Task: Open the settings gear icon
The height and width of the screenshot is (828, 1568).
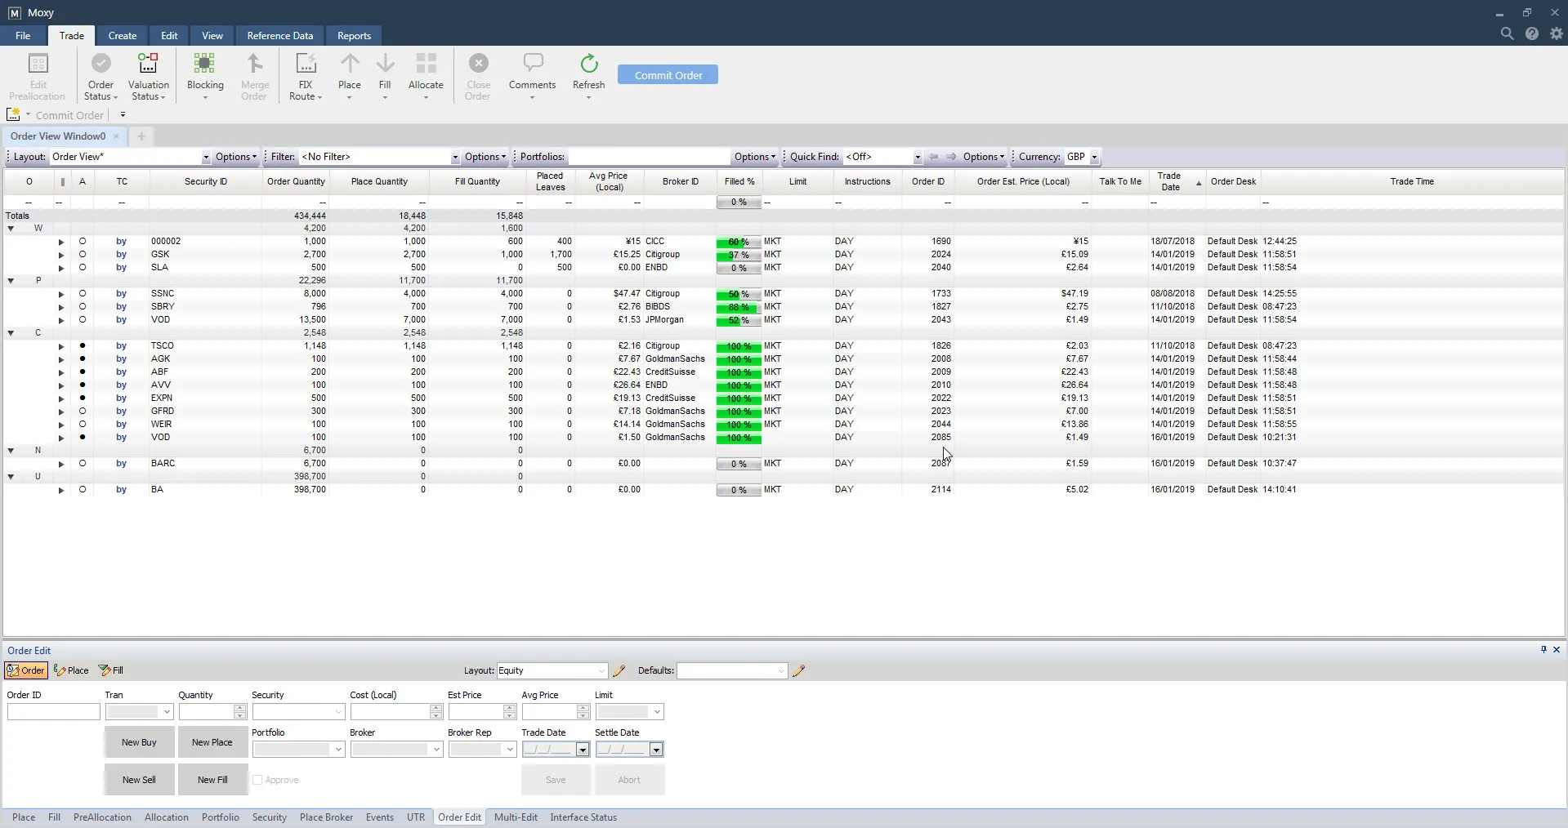Action: pyautogui.click(x=1557, y=34)
